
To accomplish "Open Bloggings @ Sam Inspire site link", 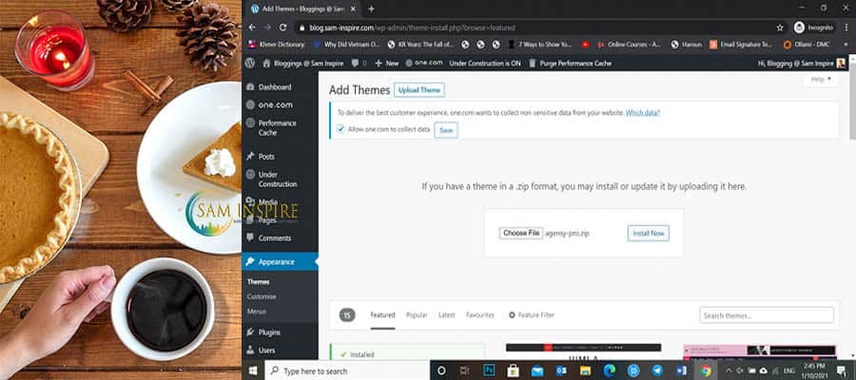I will pyautogui.click(x=303, y=64).
